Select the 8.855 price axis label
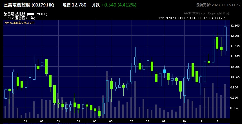242x124 pixels. click(235, 108)
